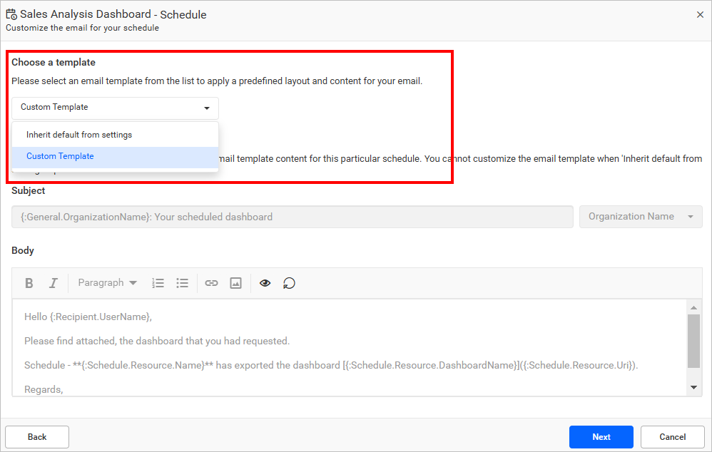Click the Next button
The width and height of the screenshot is (712, 452).
[601, 437]
